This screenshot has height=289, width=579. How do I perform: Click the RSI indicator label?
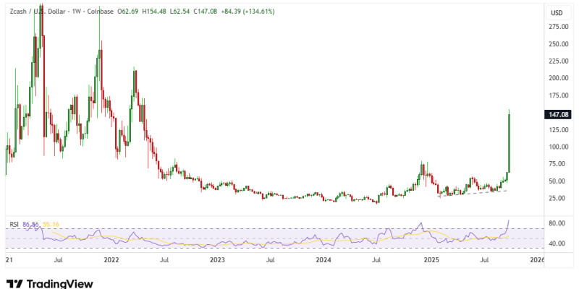[13, 225]
